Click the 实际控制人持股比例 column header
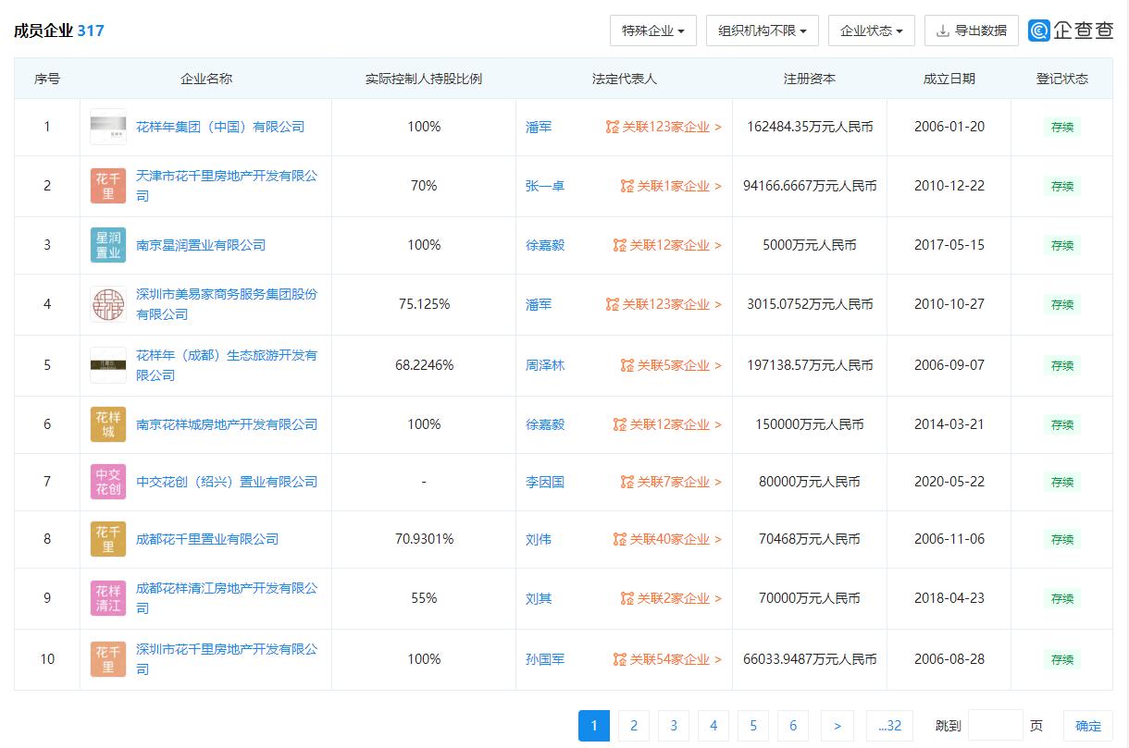The width and height of the screenshot is (1129, 748). click(424, 79)
